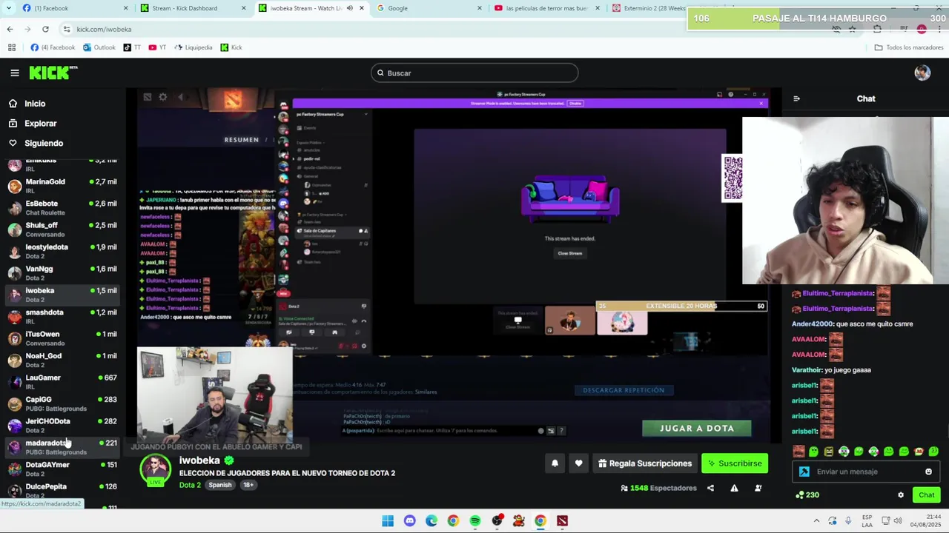Open the emoji picker in message box
The height and width of the screenshot is (533, 949).
tap(928, 472)
